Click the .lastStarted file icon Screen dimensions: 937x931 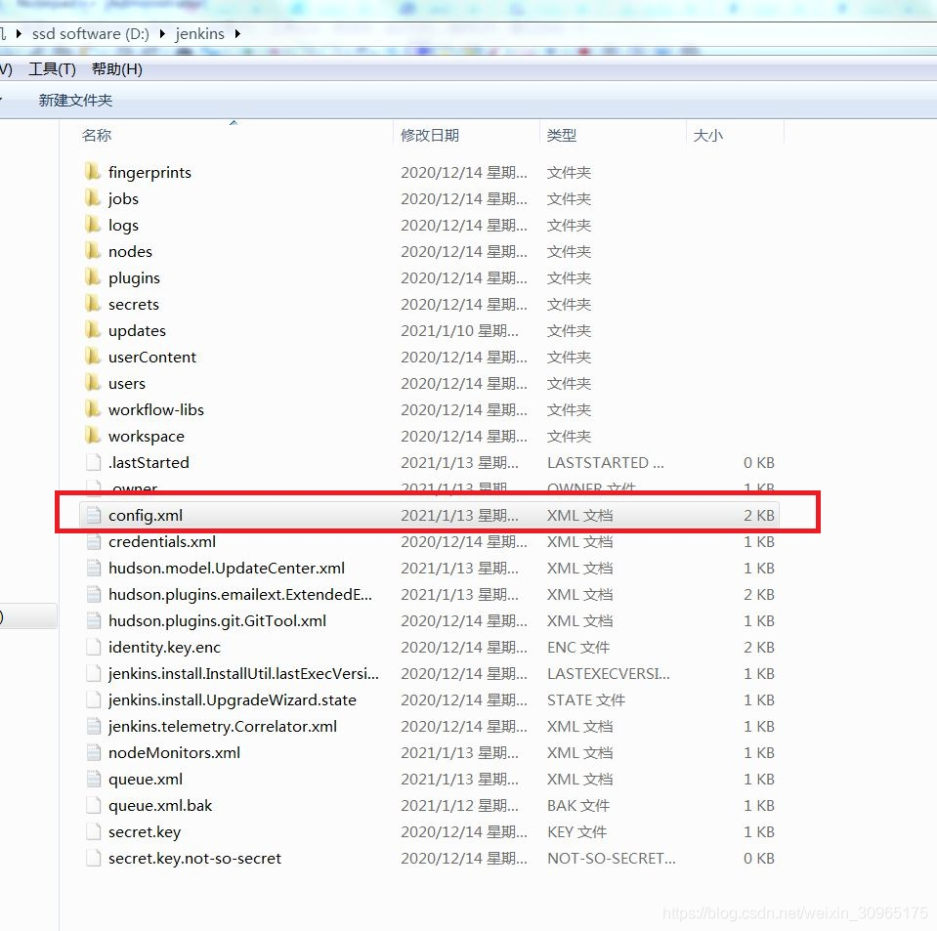pos(93,462)
